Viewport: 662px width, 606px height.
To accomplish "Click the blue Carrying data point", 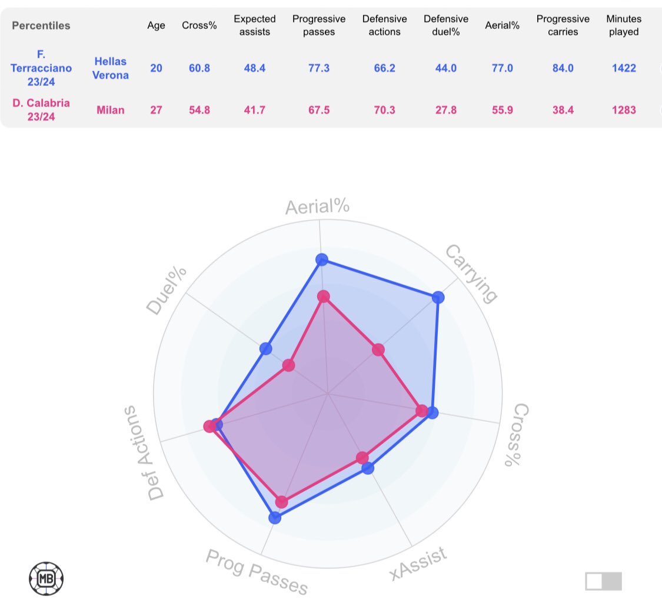I will [x=438, y=297].
